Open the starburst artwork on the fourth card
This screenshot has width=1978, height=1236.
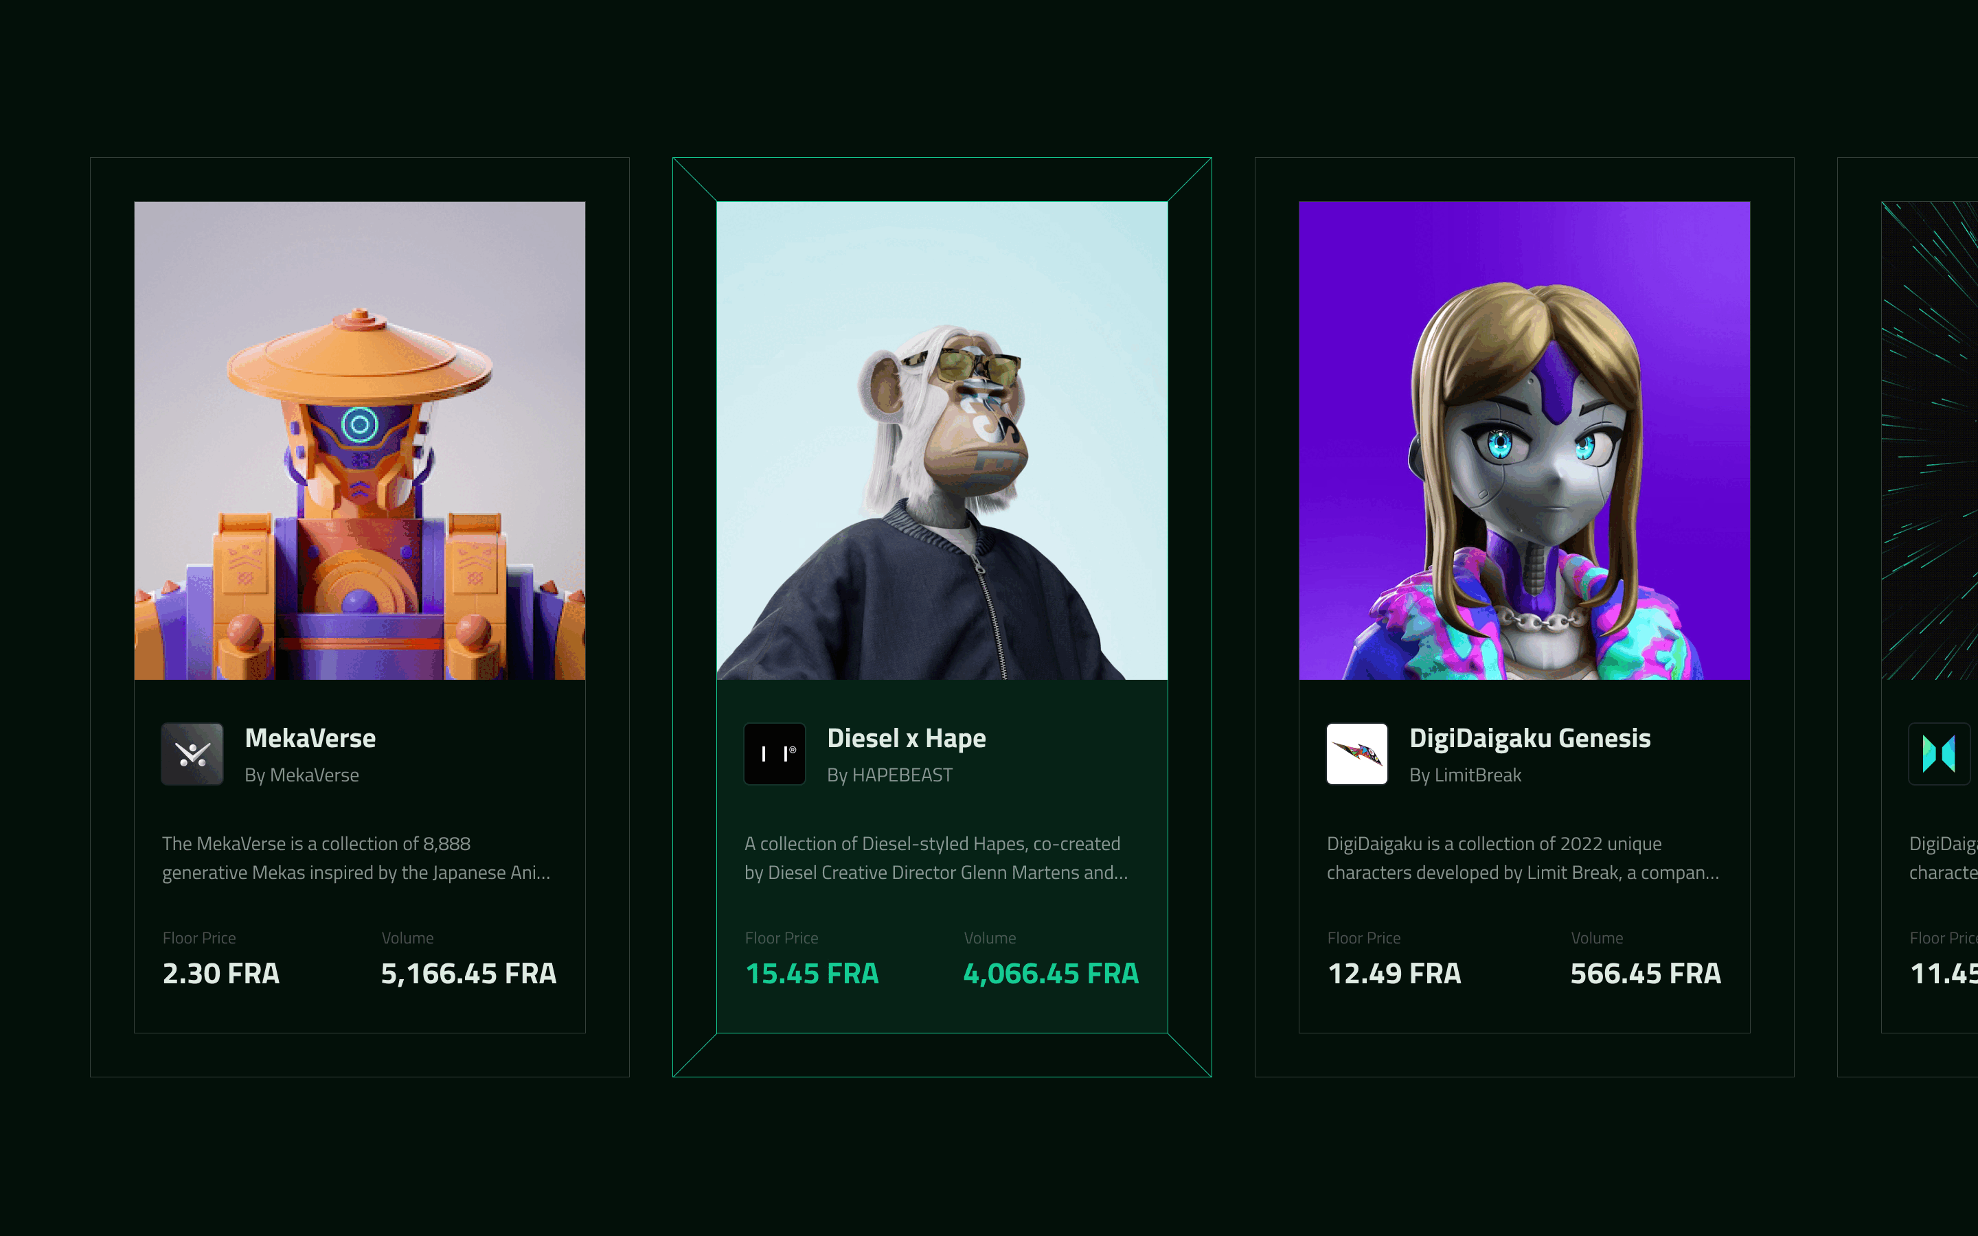(1930, 441)
